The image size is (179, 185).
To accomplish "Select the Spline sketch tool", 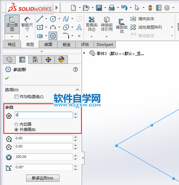I will (x=66, y=19).
